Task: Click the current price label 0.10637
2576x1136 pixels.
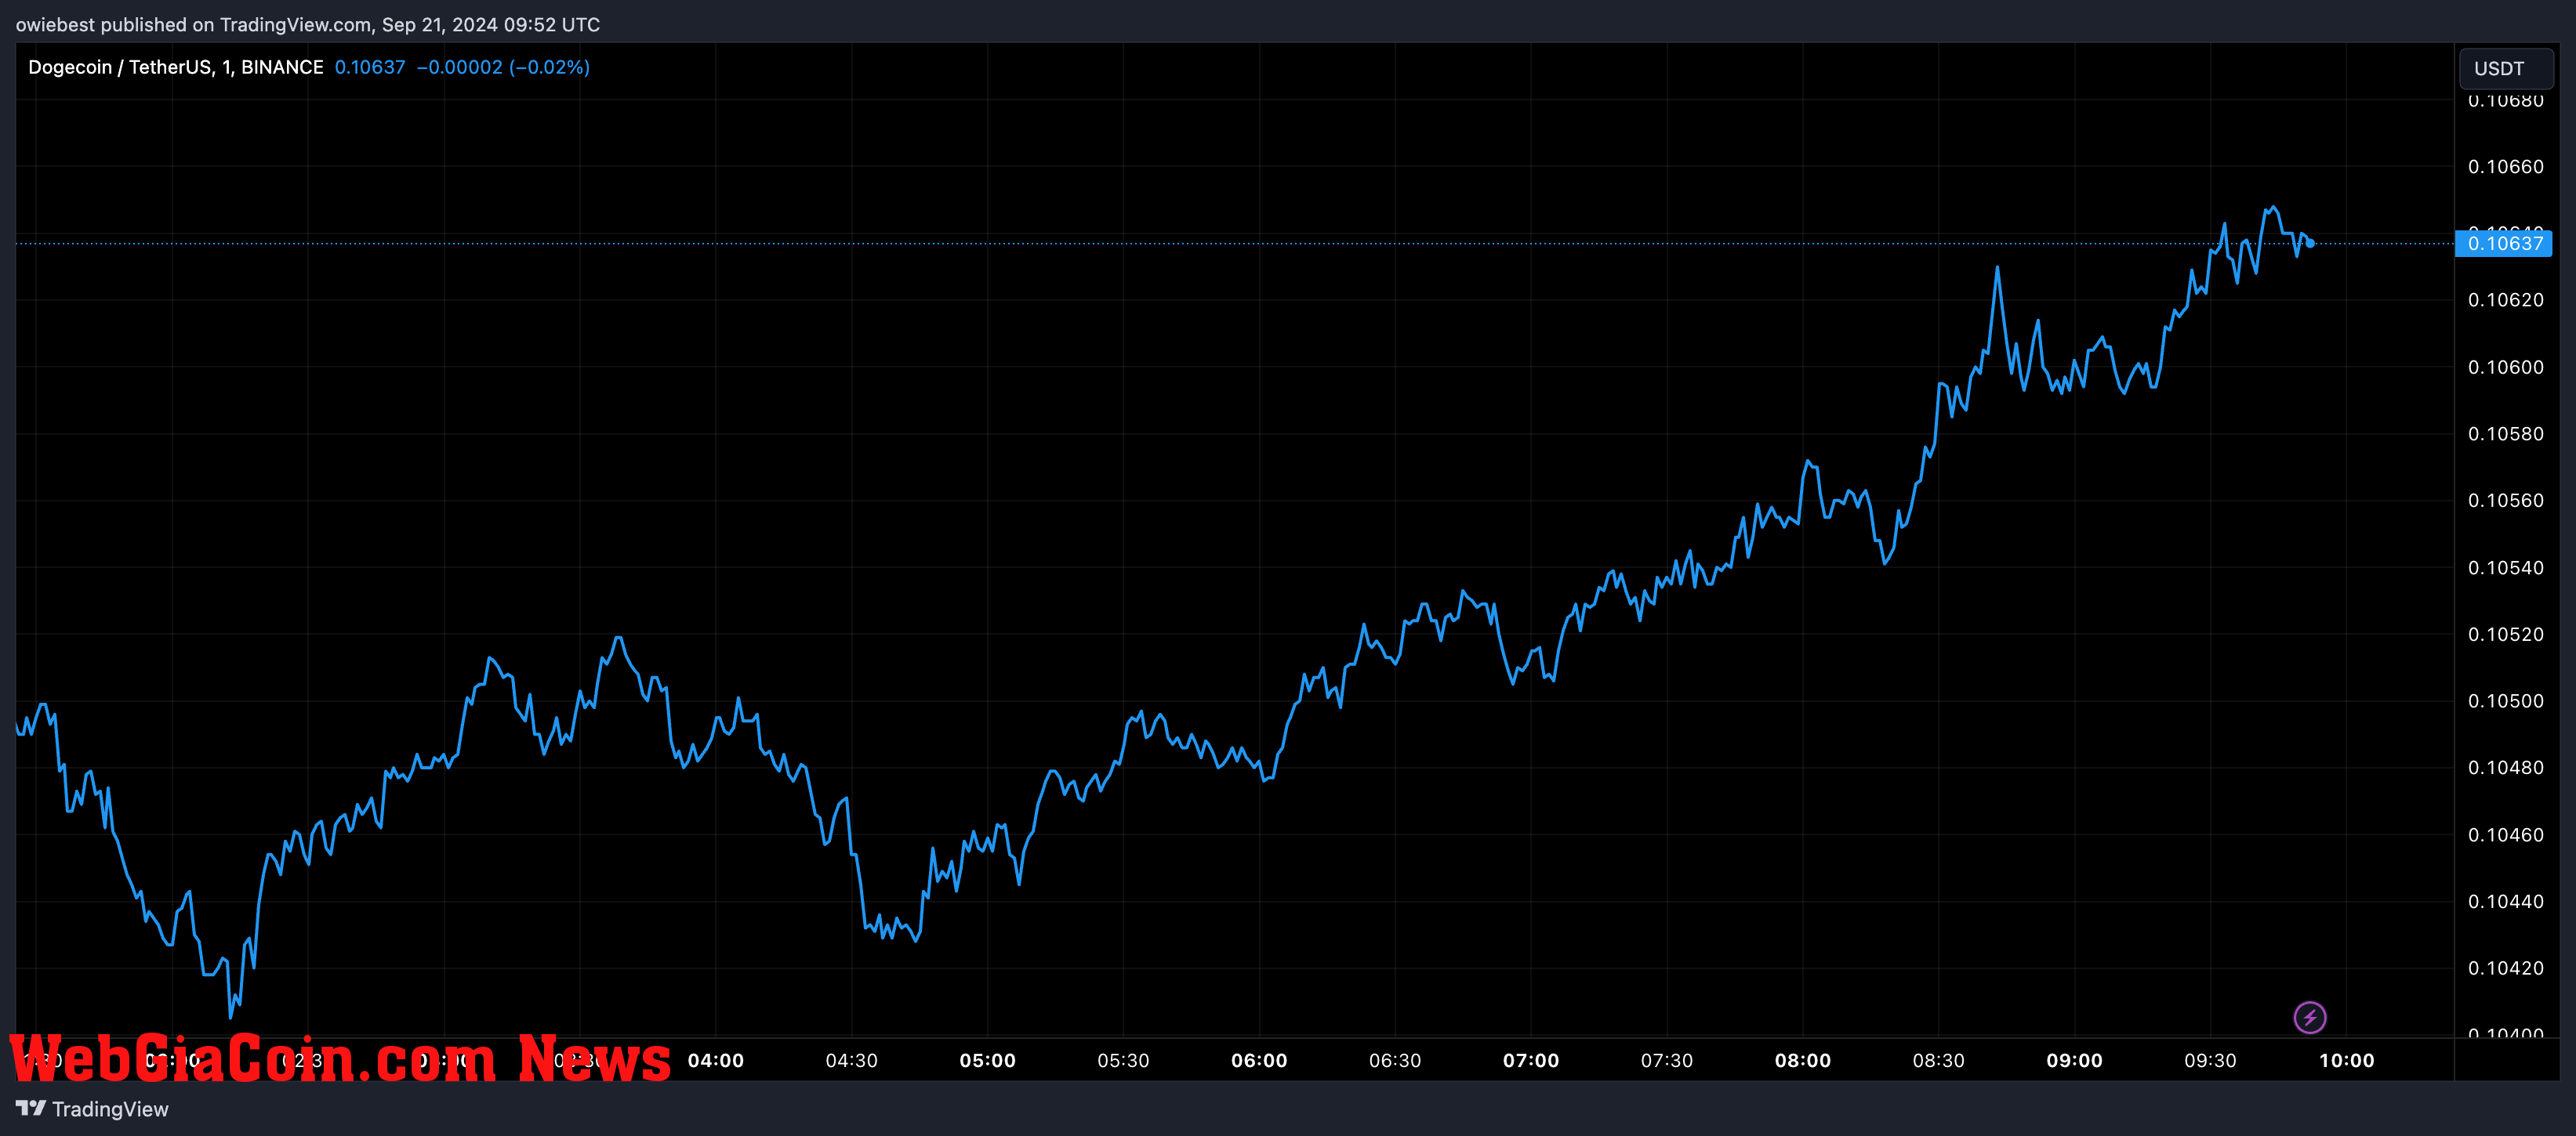Action: pyautogui.click(x=2504, y=243)
